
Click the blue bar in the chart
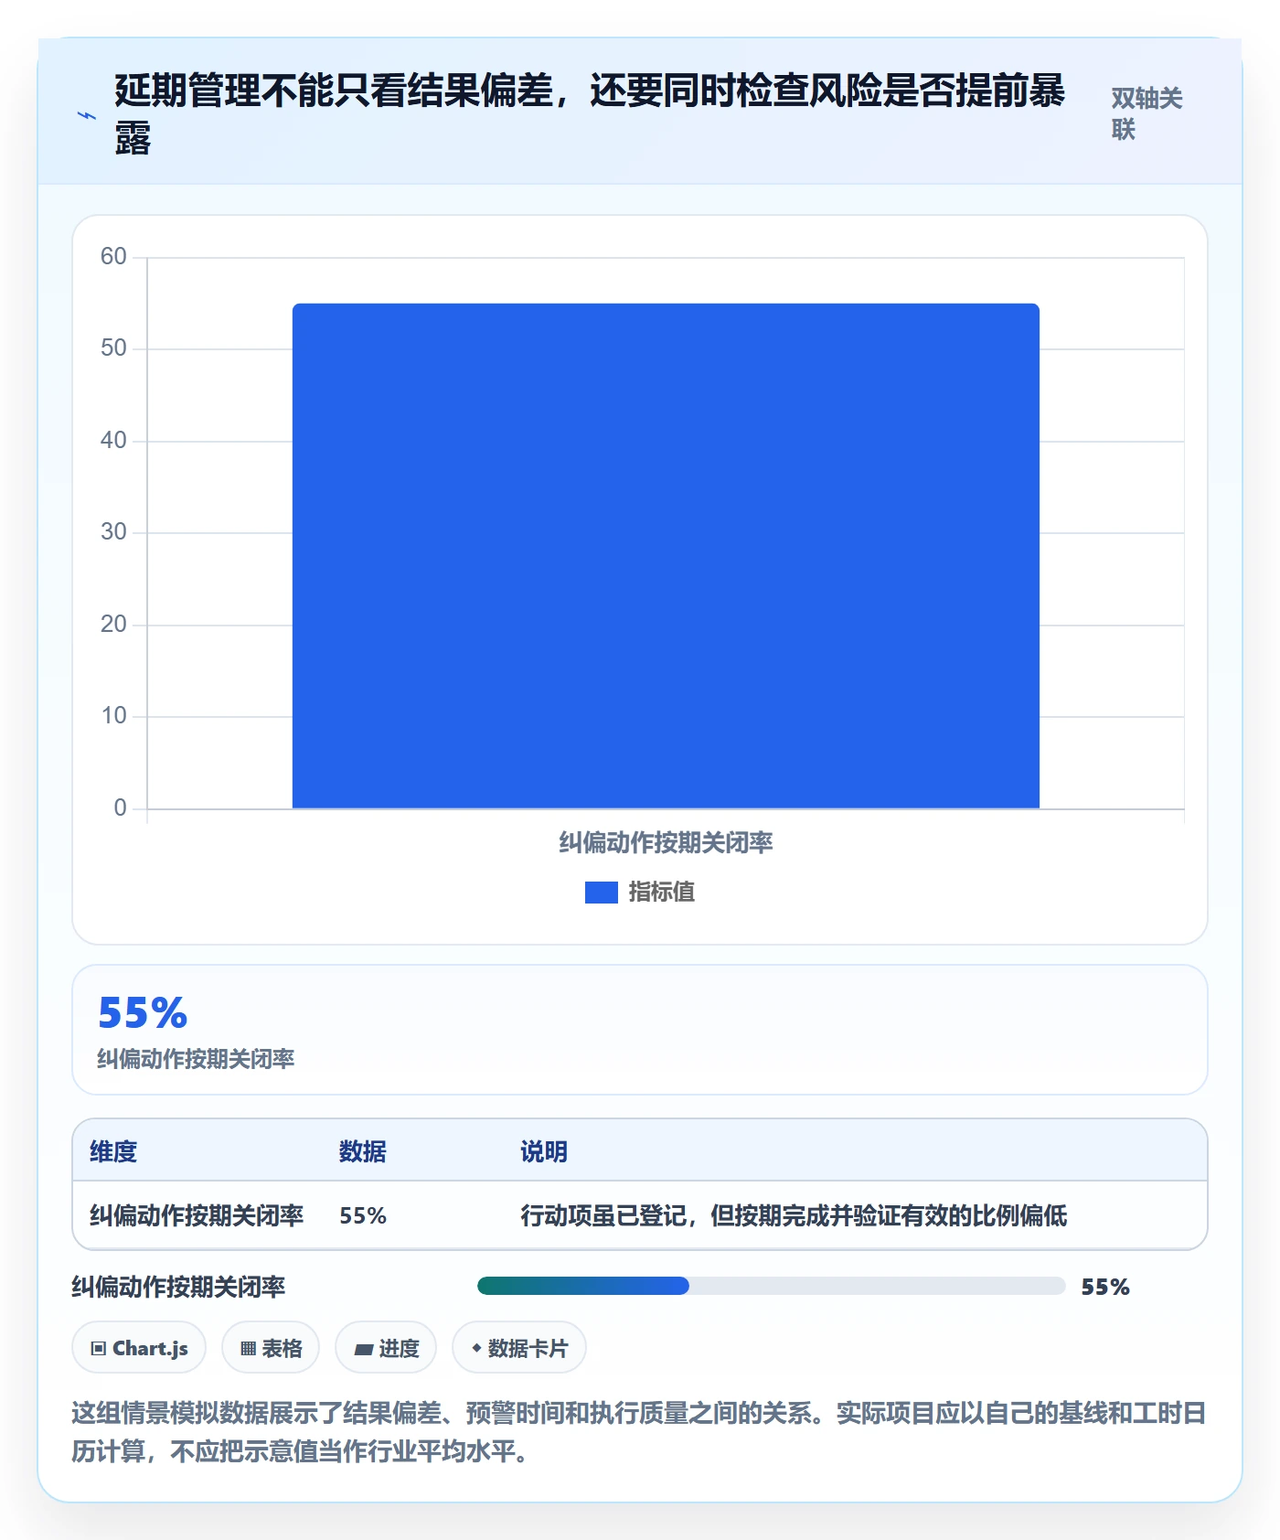click(666, 556)
